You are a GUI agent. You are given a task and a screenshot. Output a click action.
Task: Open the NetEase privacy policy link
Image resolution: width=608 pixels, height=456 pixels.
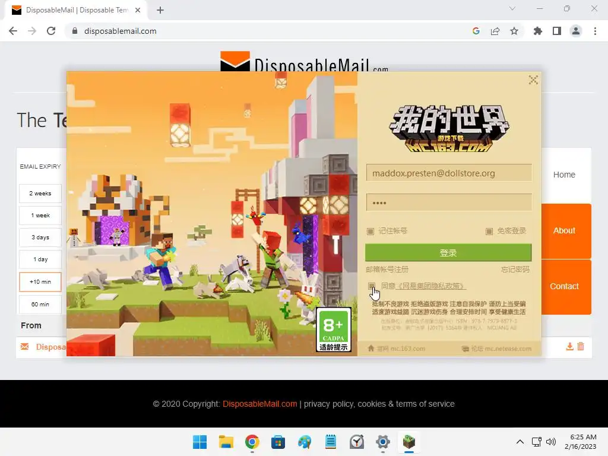pyautogui.click(x=430, y=286)
